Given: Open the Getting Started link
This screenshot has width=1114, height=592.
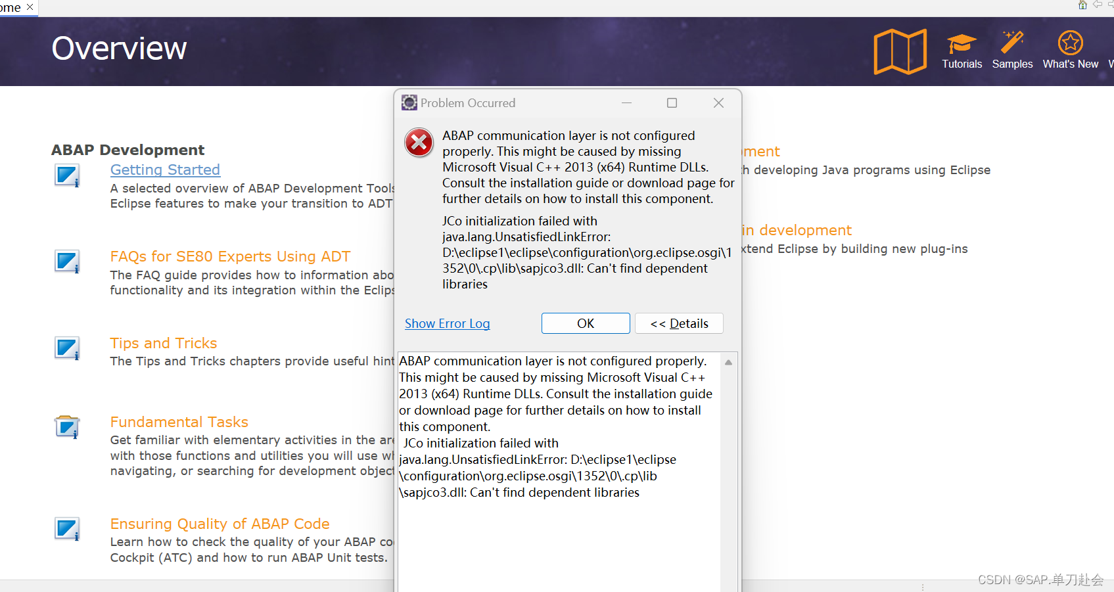Looking at the screenshot, I should (x=165, y=170).
